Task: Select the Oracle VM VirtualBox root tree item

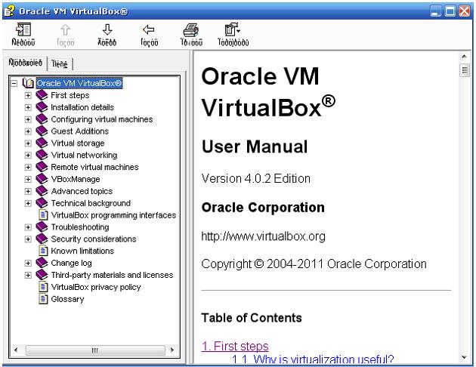Action: [x=79, y=83]
